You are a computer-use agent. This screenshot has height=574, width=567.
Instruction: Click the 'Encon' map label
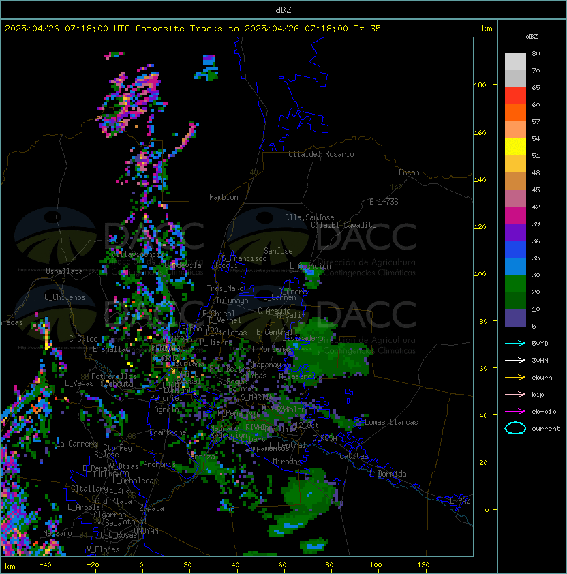point(409,172)
